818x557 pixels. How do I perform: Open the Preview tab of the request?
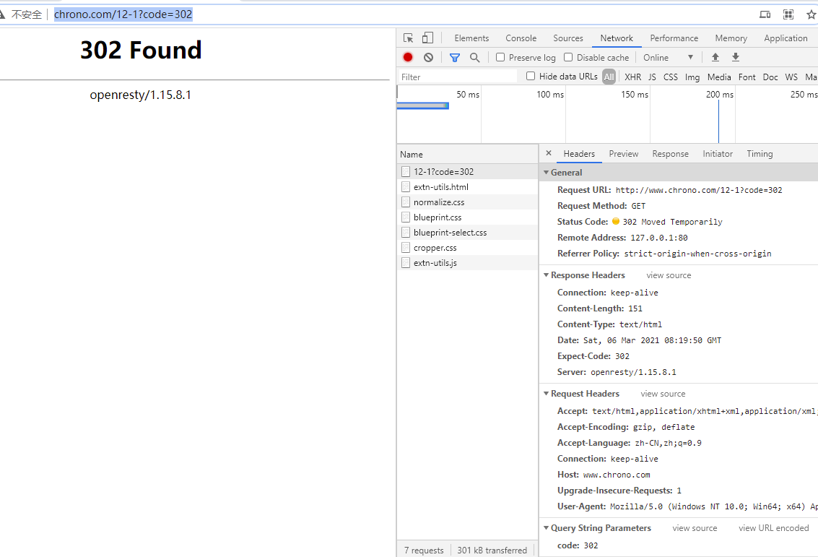[x=623, y=154]
